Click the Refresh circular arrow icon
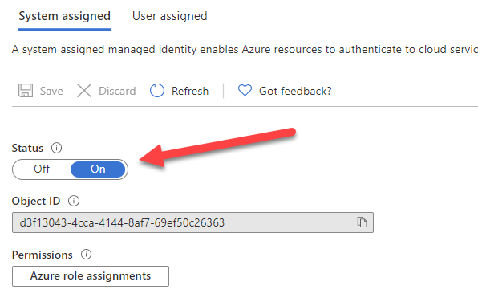 click(x=157, y=91)
